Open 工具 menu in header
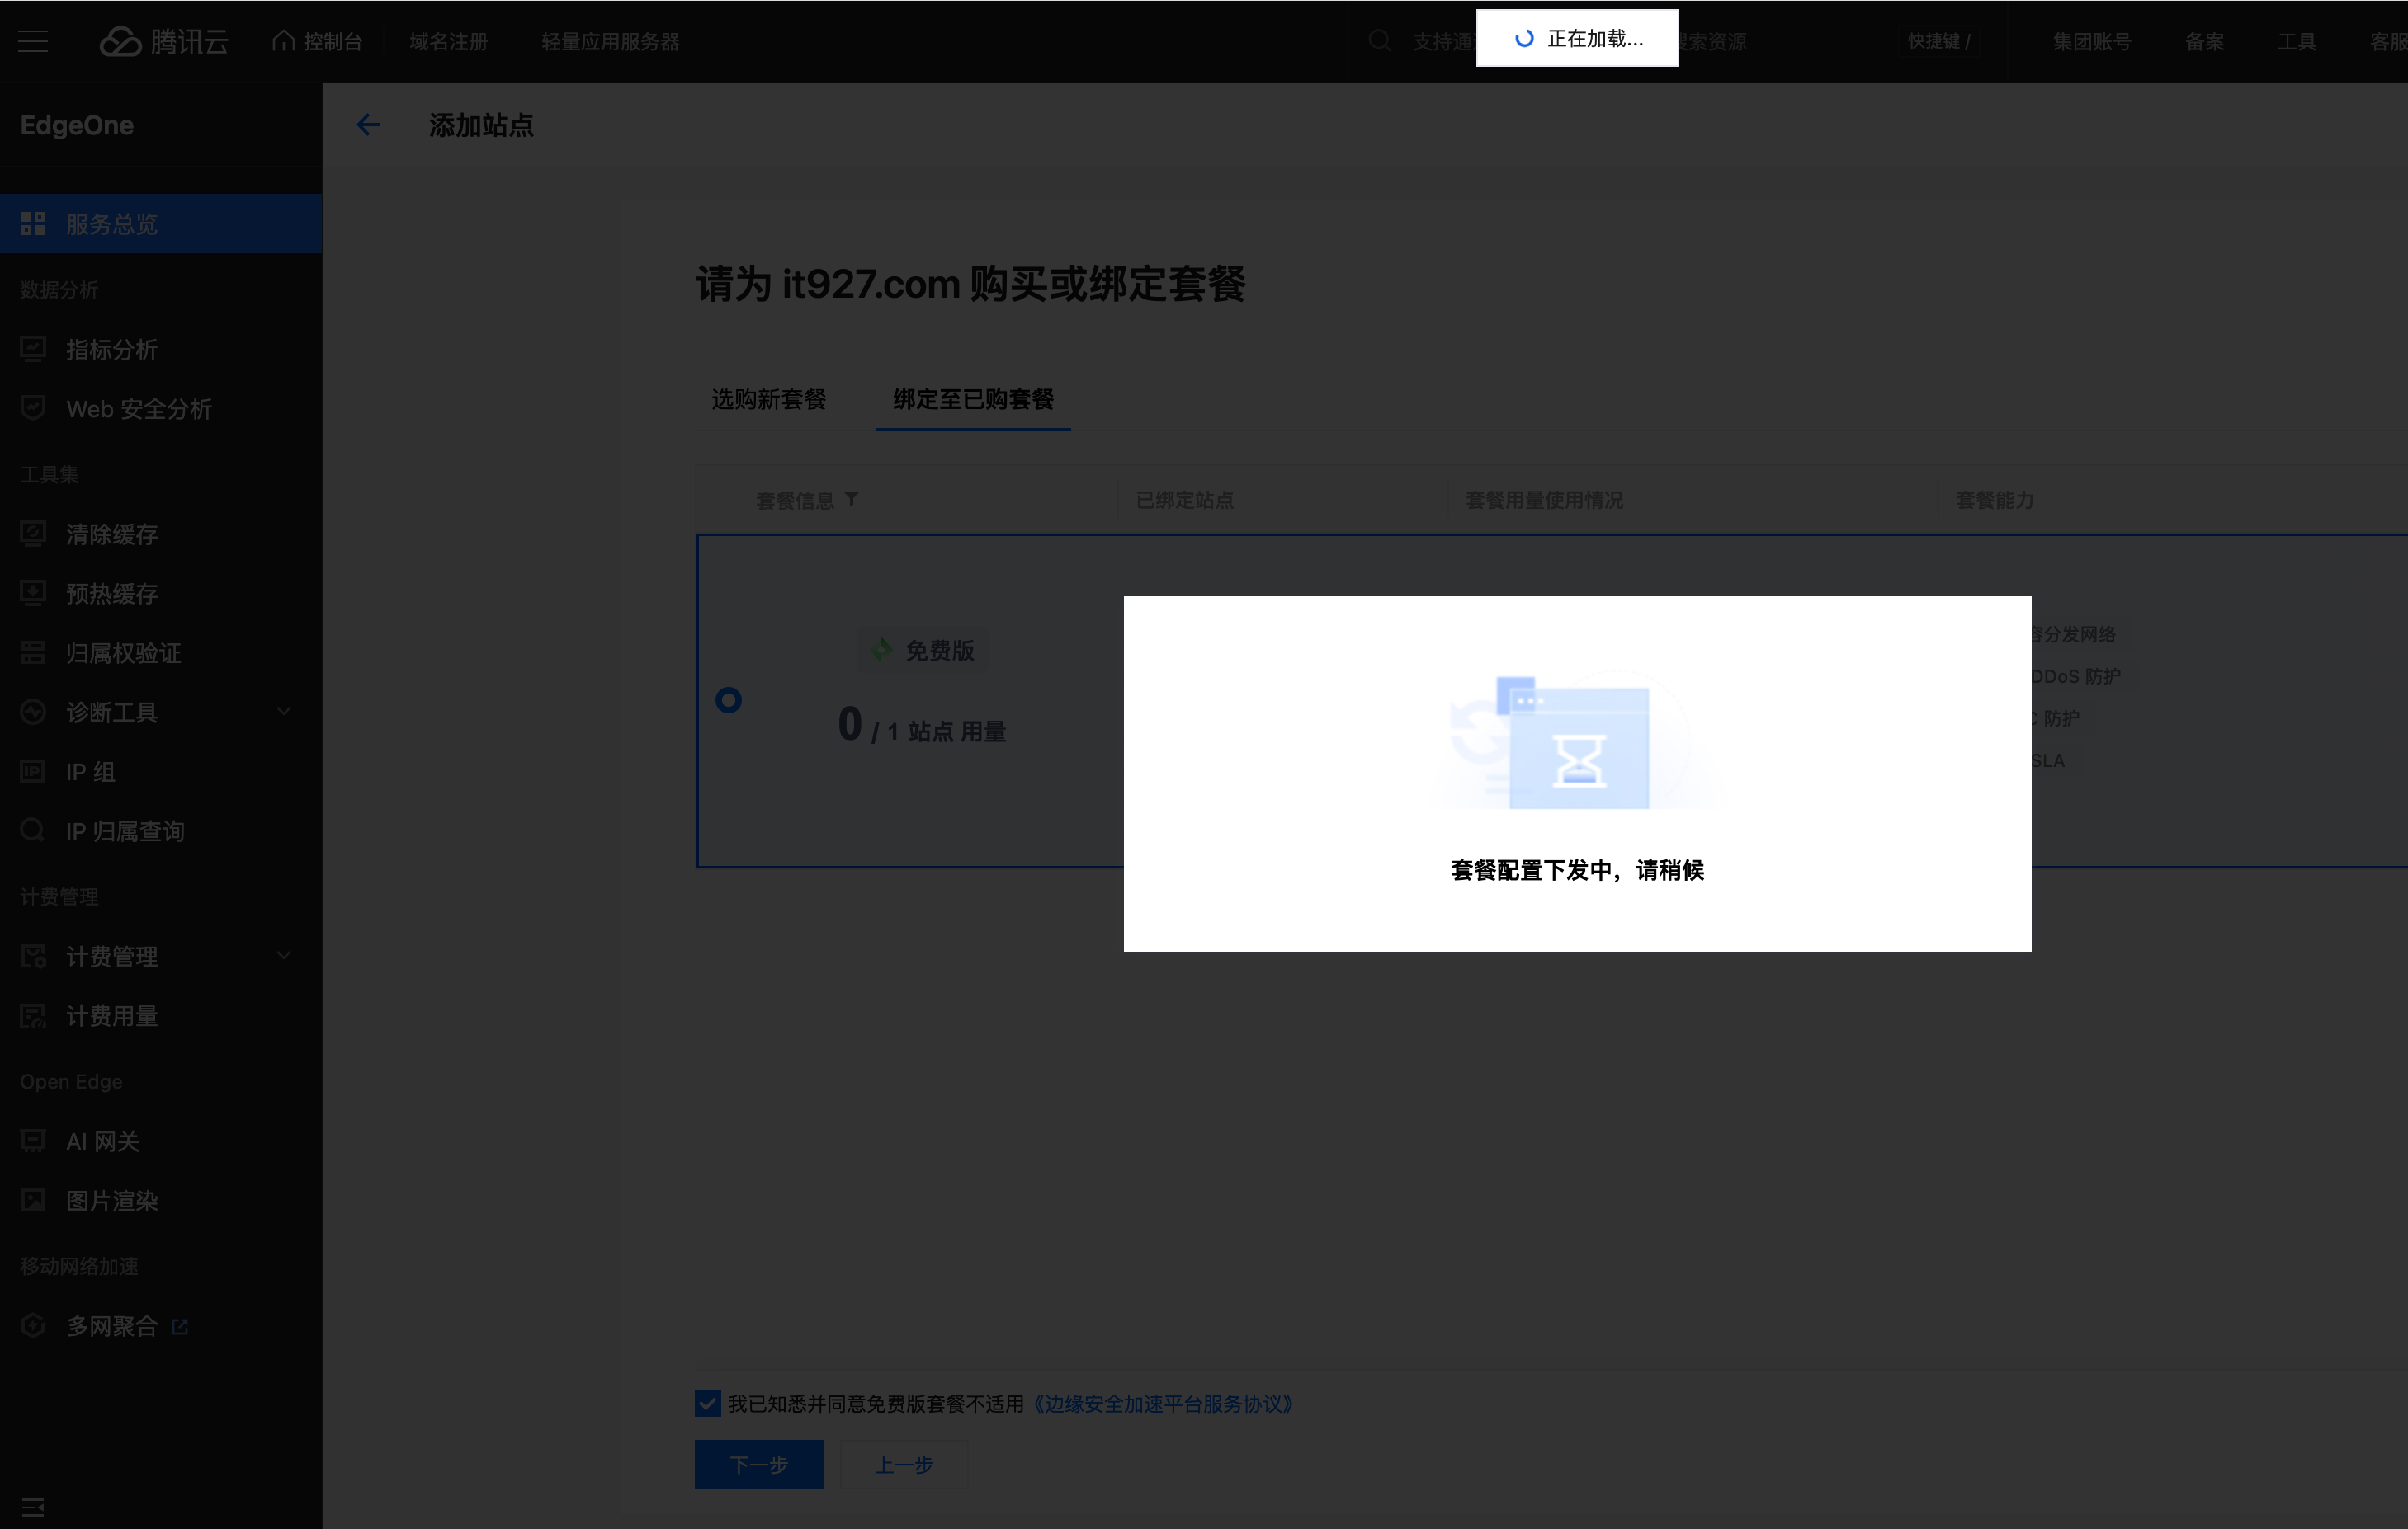Viewport: 2408px width, 1529px height. (x=2297, y=41)
